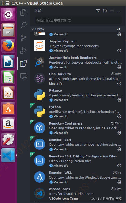Clear extension search results icon
This screenshot has height=203, width=126.
pyautogui.click(x=112, y=11)
